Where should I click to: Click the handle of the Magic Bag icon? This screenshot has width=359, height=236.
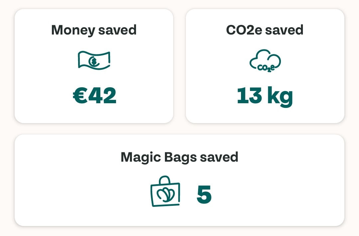point(165,180)
